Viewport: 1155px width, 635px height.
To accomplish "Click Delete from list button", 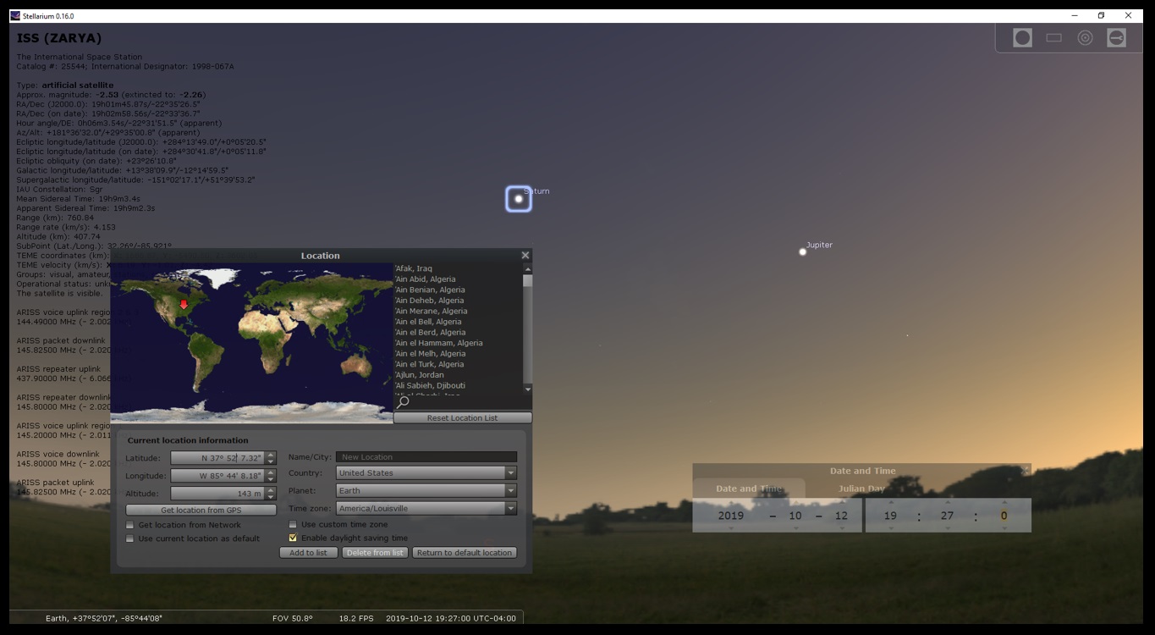I will (375, 553).
